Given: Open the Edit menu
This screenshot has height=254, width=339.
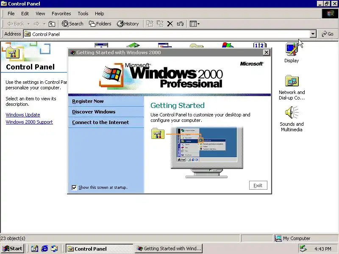Looking at the screenshot, I should pyautogui.click(x=25, y=14).
